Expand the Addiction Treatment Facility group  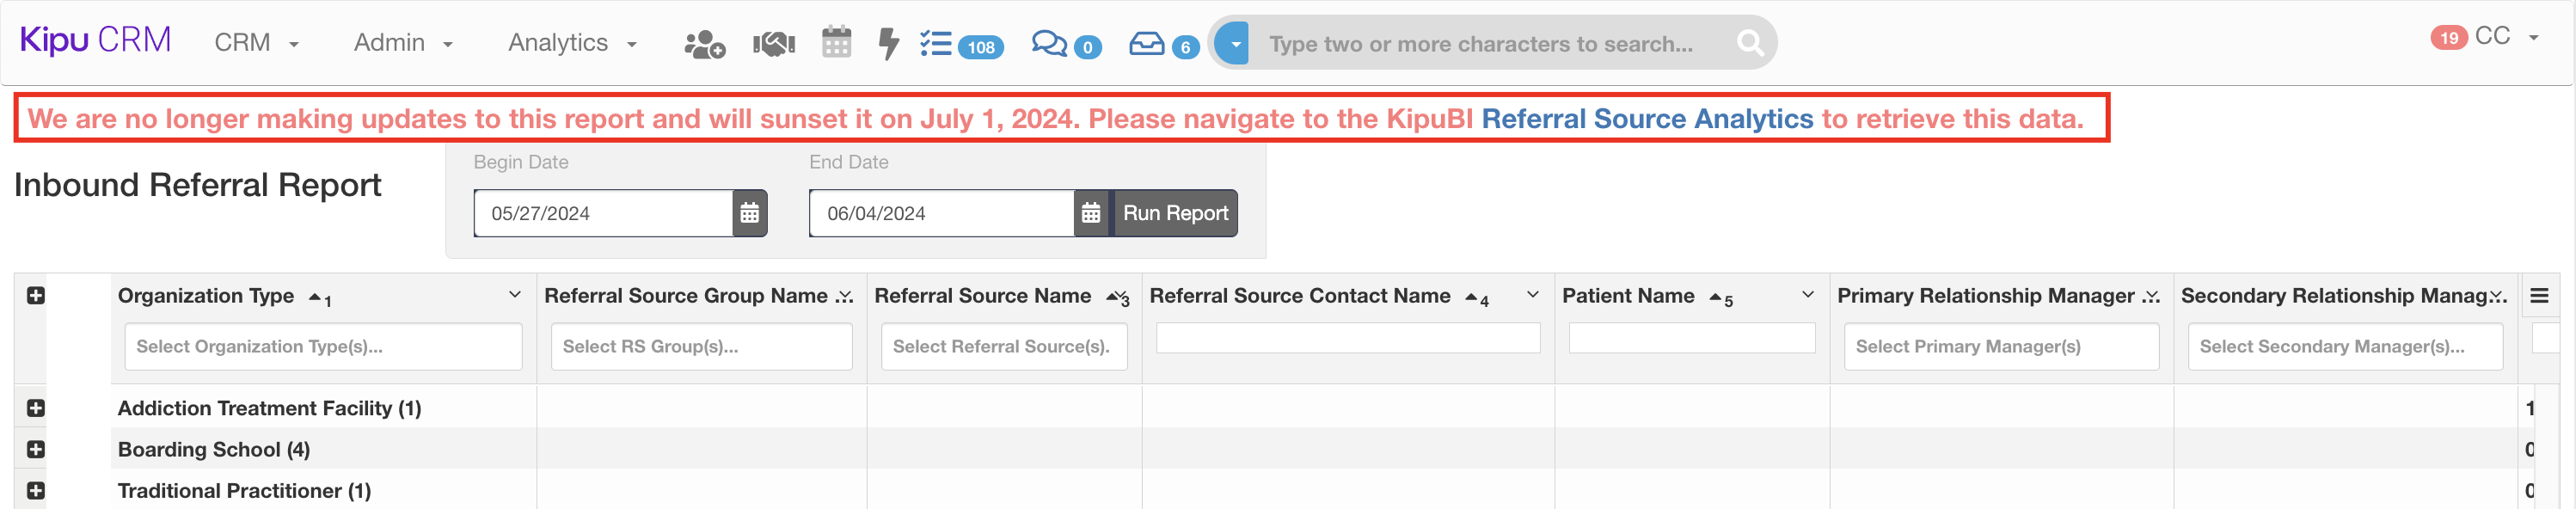36,408
